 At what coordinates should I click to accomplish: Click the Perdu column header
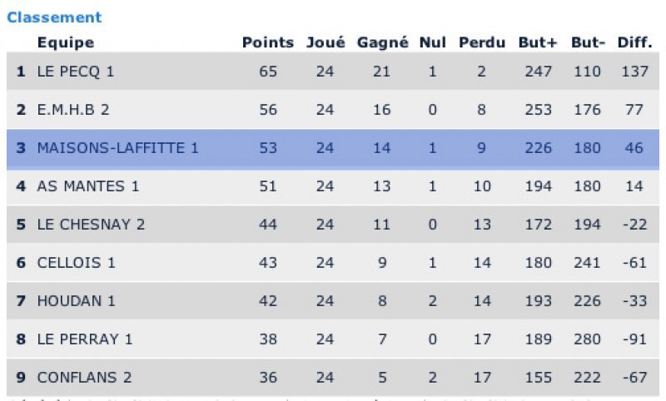[x=482, y=43]
